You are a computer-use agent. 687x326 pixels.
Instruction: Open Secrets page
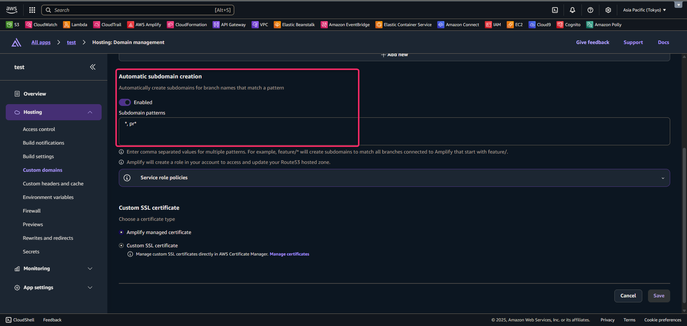pos(31,252)
